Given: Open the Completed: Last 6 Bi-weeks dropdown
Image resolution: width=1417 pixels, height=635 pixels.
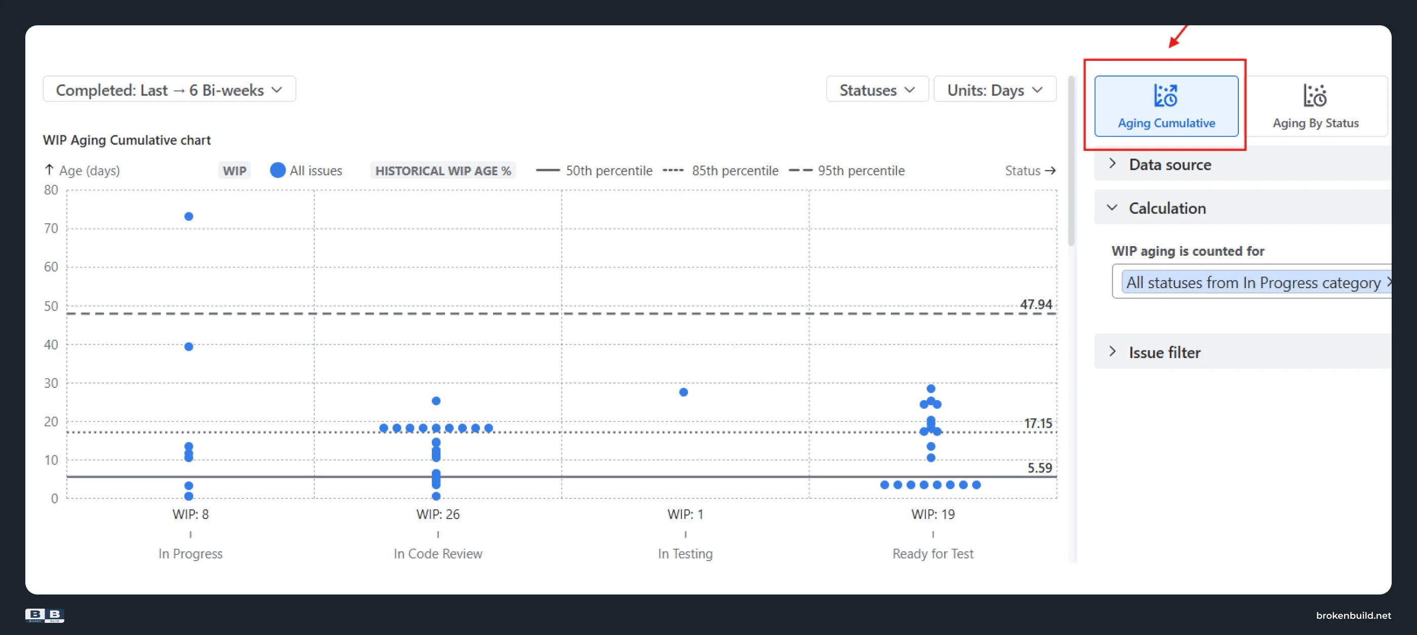Looking at the screenshot, I should click(170, 90).
